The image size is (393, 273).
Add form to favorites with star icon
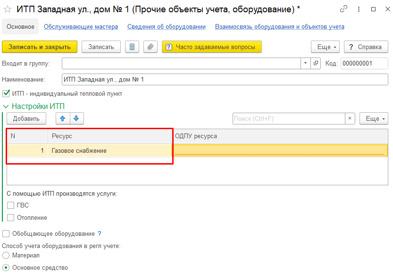[x=8, y=9]
